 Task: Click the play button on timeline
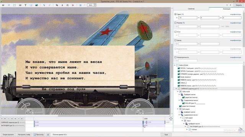[2, 119]
